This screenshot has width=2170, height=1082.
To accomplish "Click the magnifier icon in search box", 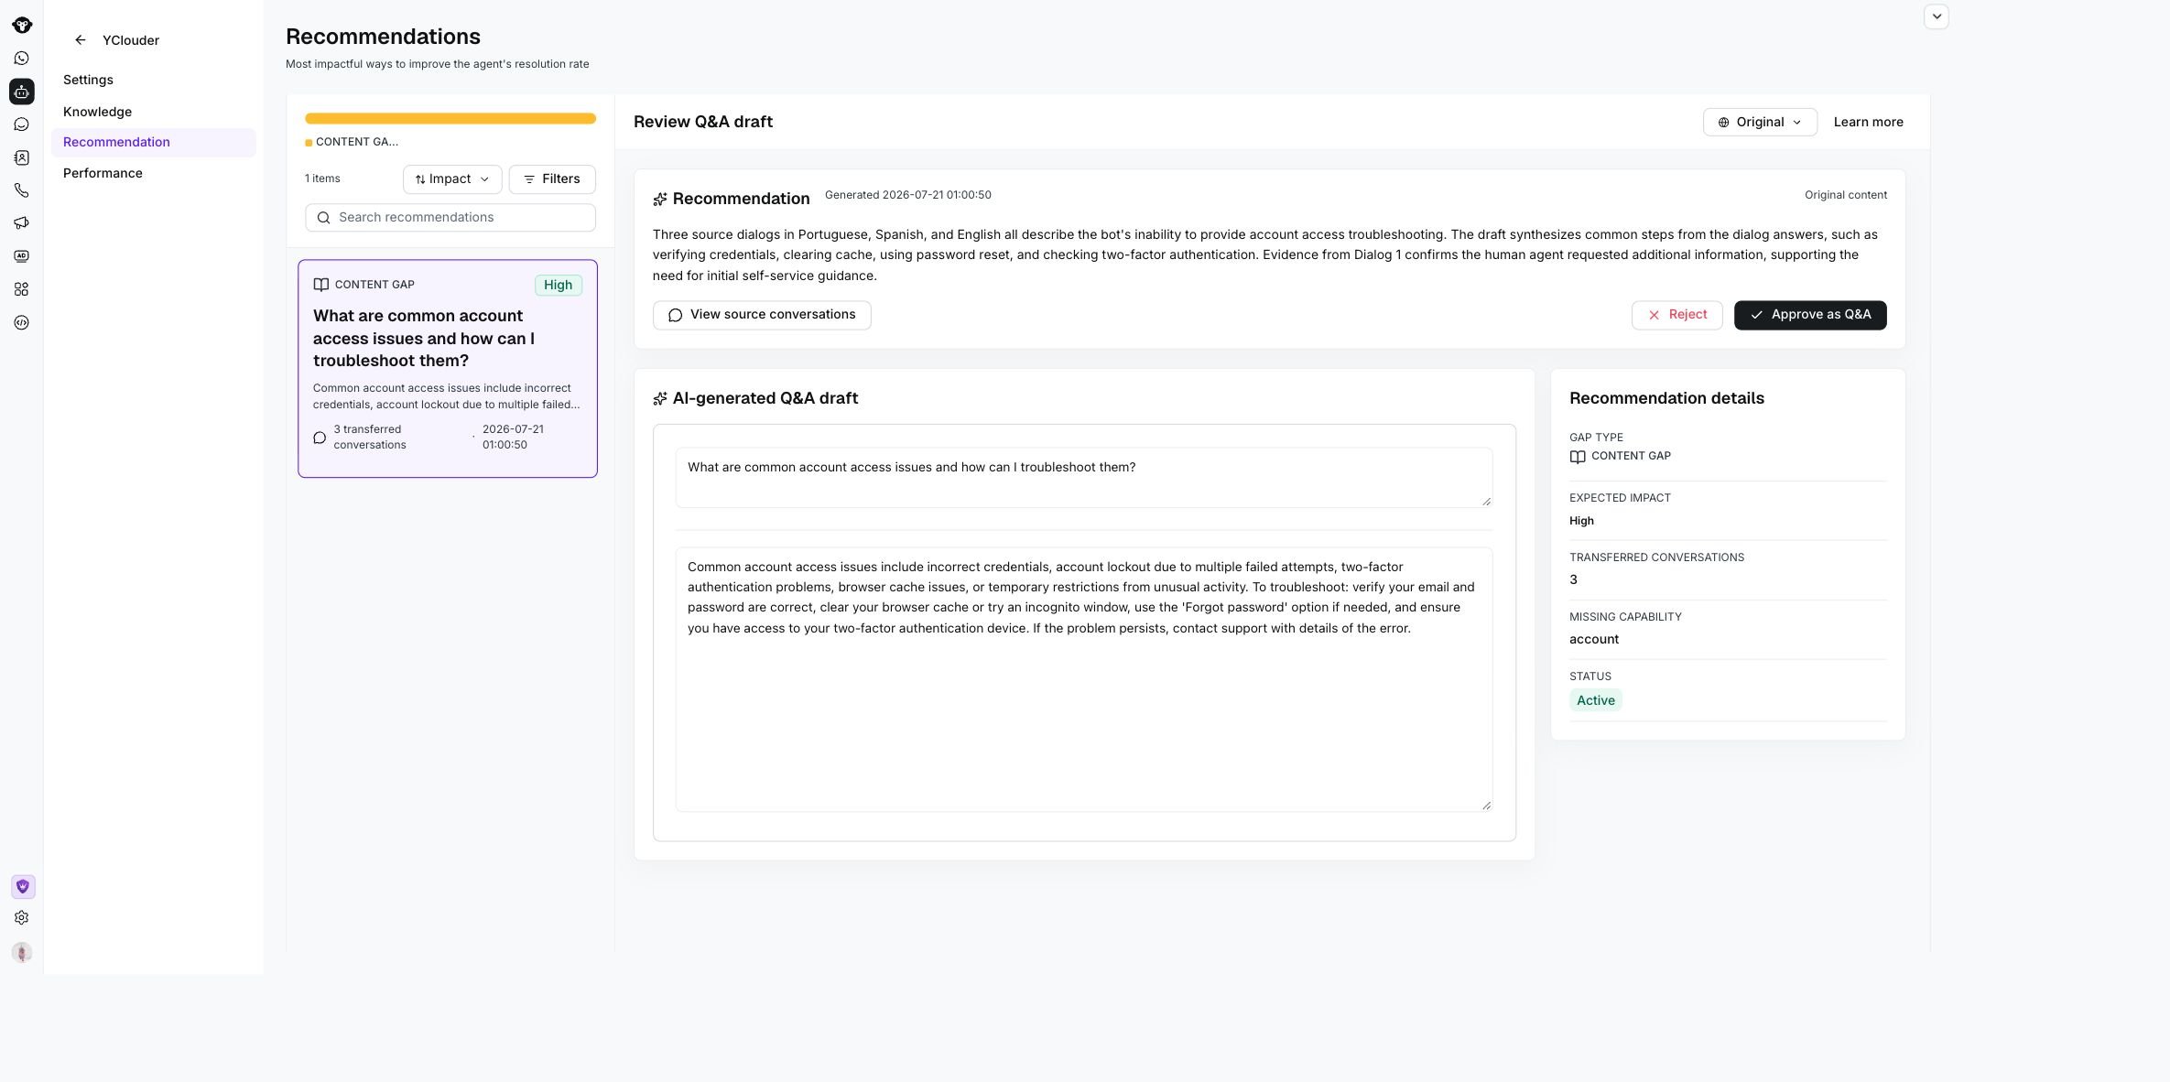I will [323, 218].
